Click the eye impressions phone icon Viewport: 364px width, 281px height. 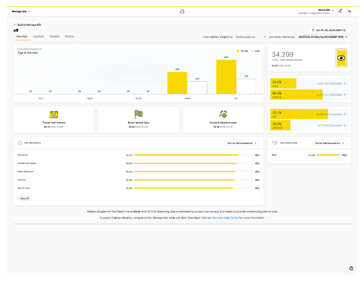pyautogui.click(x=341, y=58)
